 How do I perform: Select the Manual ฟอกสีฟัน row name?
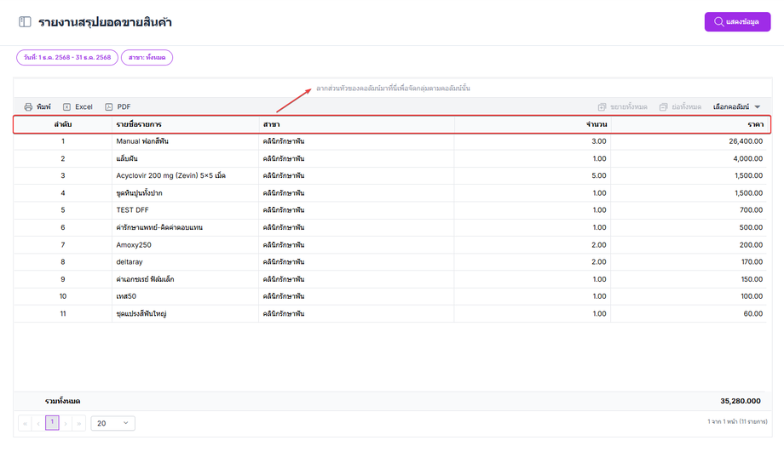tap(142, 141)
